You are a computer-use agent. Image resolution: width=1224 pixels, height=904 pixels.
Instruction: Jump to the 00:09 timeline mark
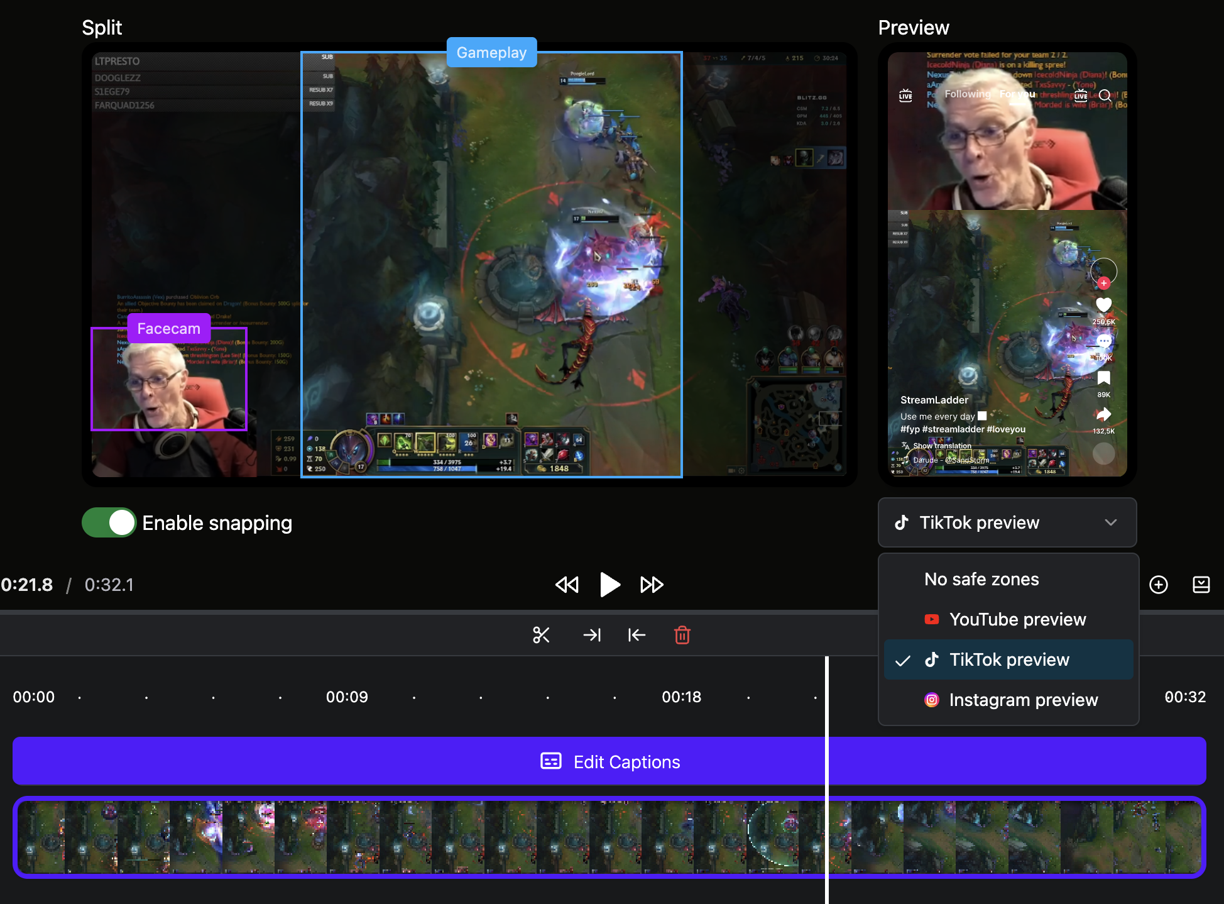click(x=347, y=697)
